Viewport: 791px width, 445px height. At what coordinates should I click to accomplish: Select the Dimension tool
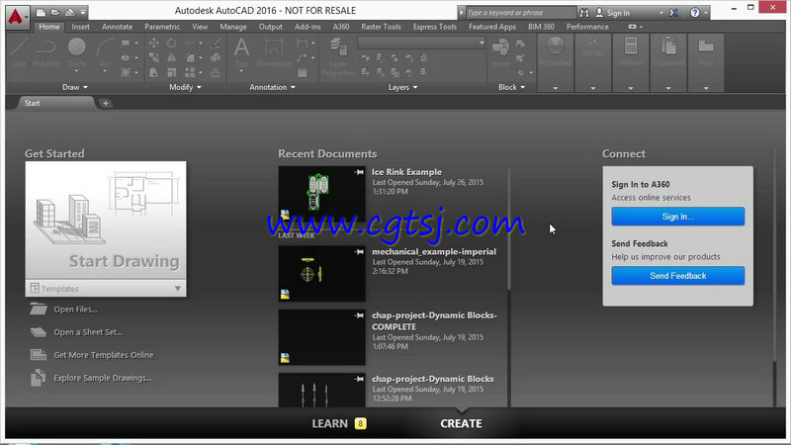point(275,52)
